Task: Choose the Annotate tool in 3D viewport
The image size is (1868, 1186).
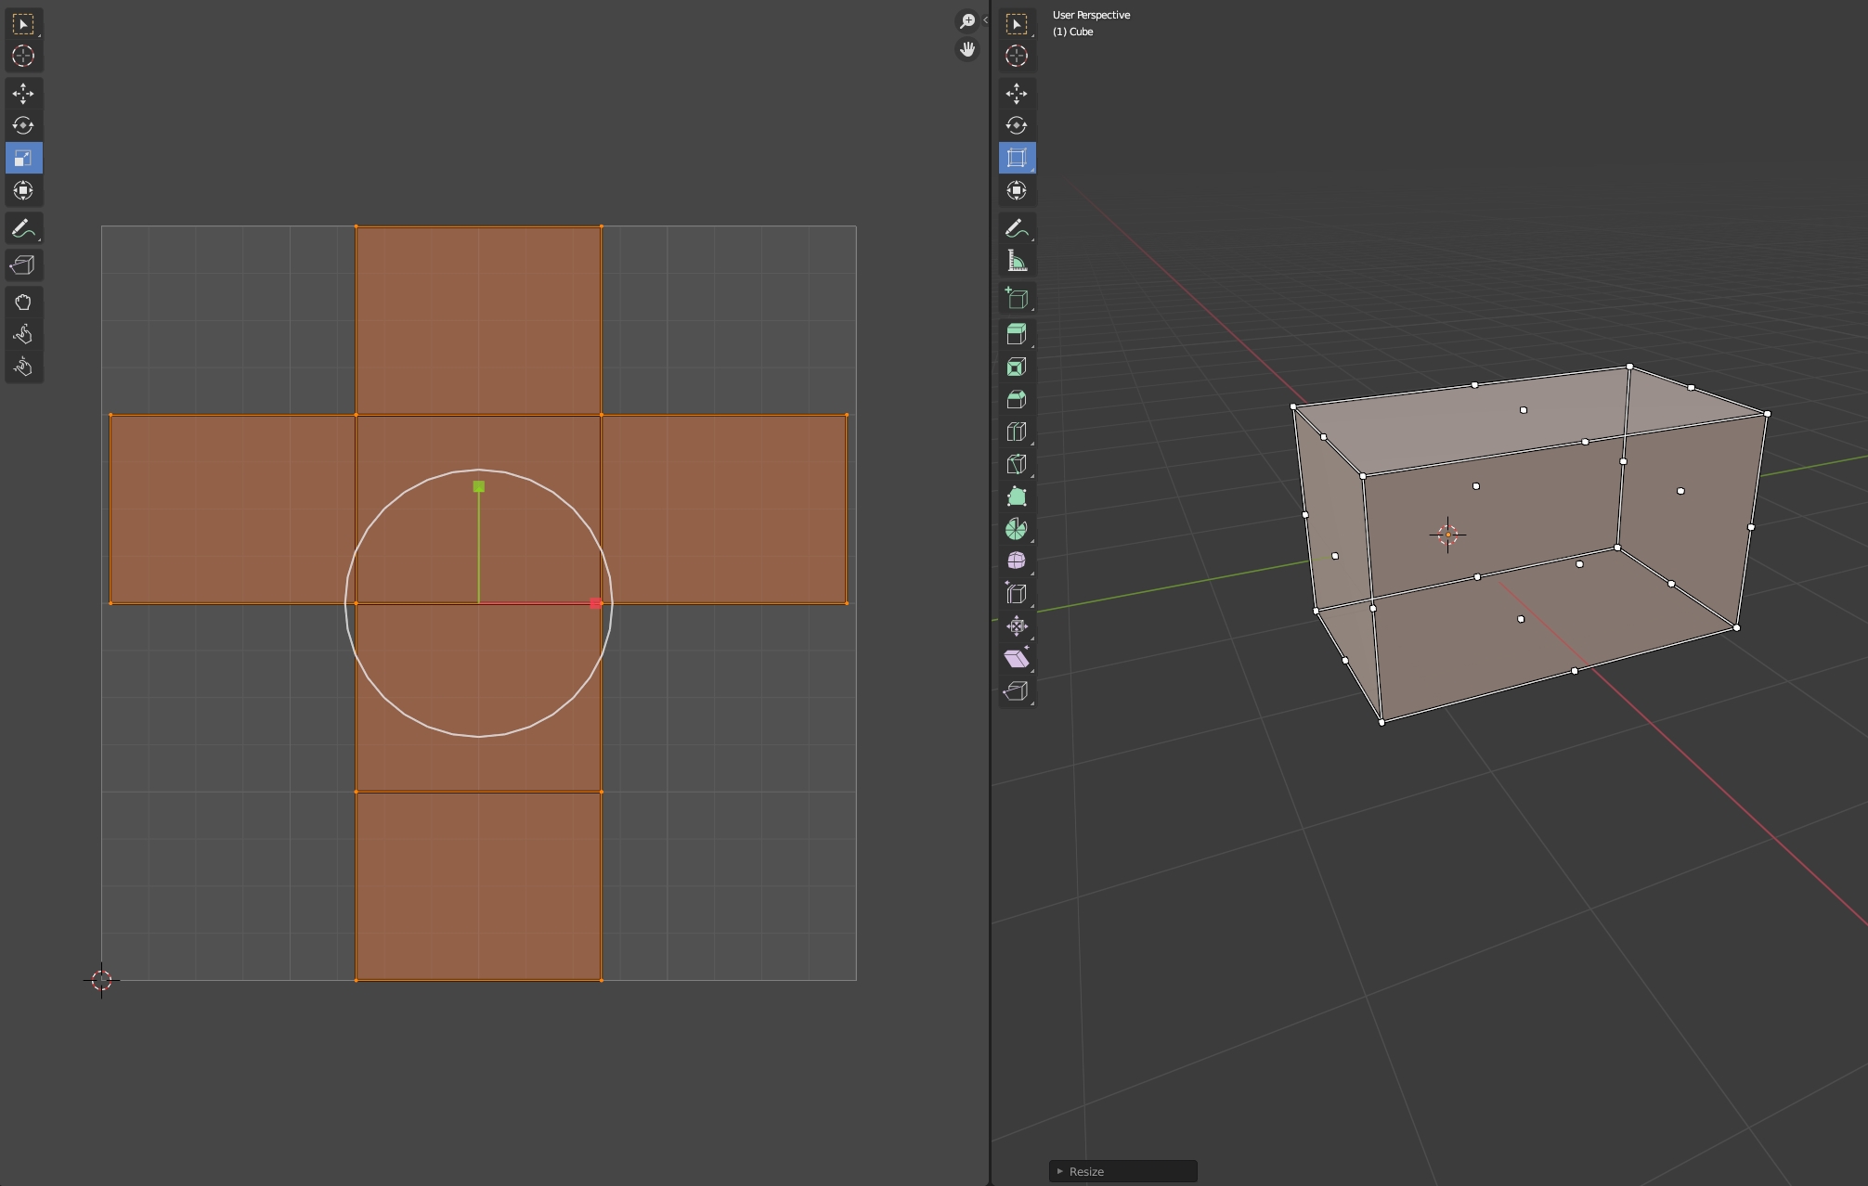Action: tap(1017, 228)
